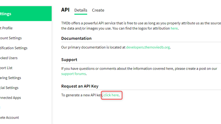Viewport: 221px width, 124px height.
Task: Click Delete Account in the sidebar
Action: (9, 118)
